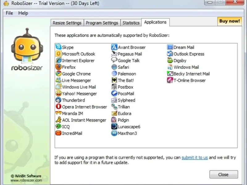The image size is (247, 185).
Task: Switch to the Statistics tab
Action: click(131, 23)
